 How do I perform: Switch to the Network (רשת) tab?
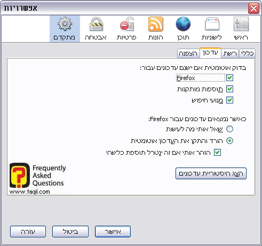coord(230,53)
